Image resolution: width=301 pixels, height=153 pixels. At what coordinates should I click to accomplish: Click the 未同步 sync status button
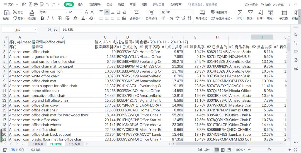click(x=251, y=4)
